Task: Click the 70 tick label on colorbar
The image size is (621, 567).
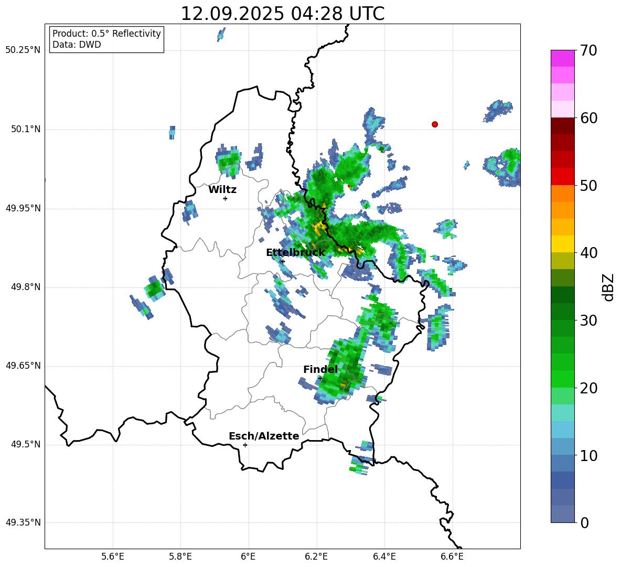Action: pos(588,51)
